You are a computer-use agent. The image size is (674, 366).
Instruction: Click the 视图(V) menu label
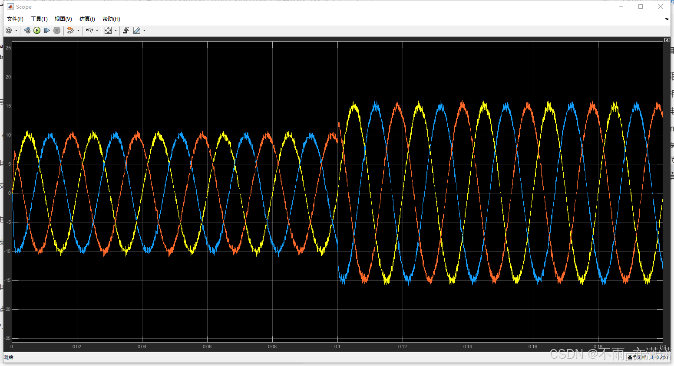(x=63, y=19)
